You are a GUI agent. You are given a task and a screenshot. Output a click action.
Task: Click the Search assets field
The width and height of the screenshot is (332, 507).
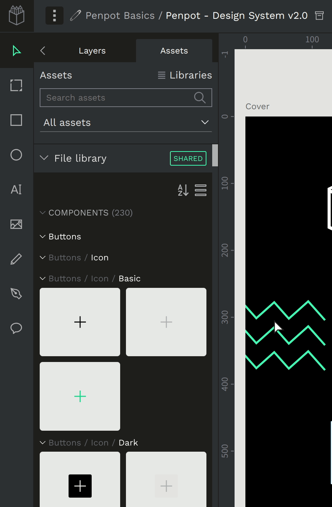point(119,98)
